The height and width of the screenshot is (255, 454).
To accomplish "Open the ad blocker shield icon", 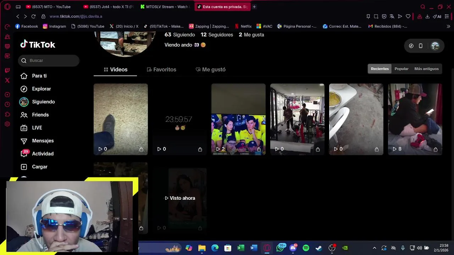I will (384, 16).
